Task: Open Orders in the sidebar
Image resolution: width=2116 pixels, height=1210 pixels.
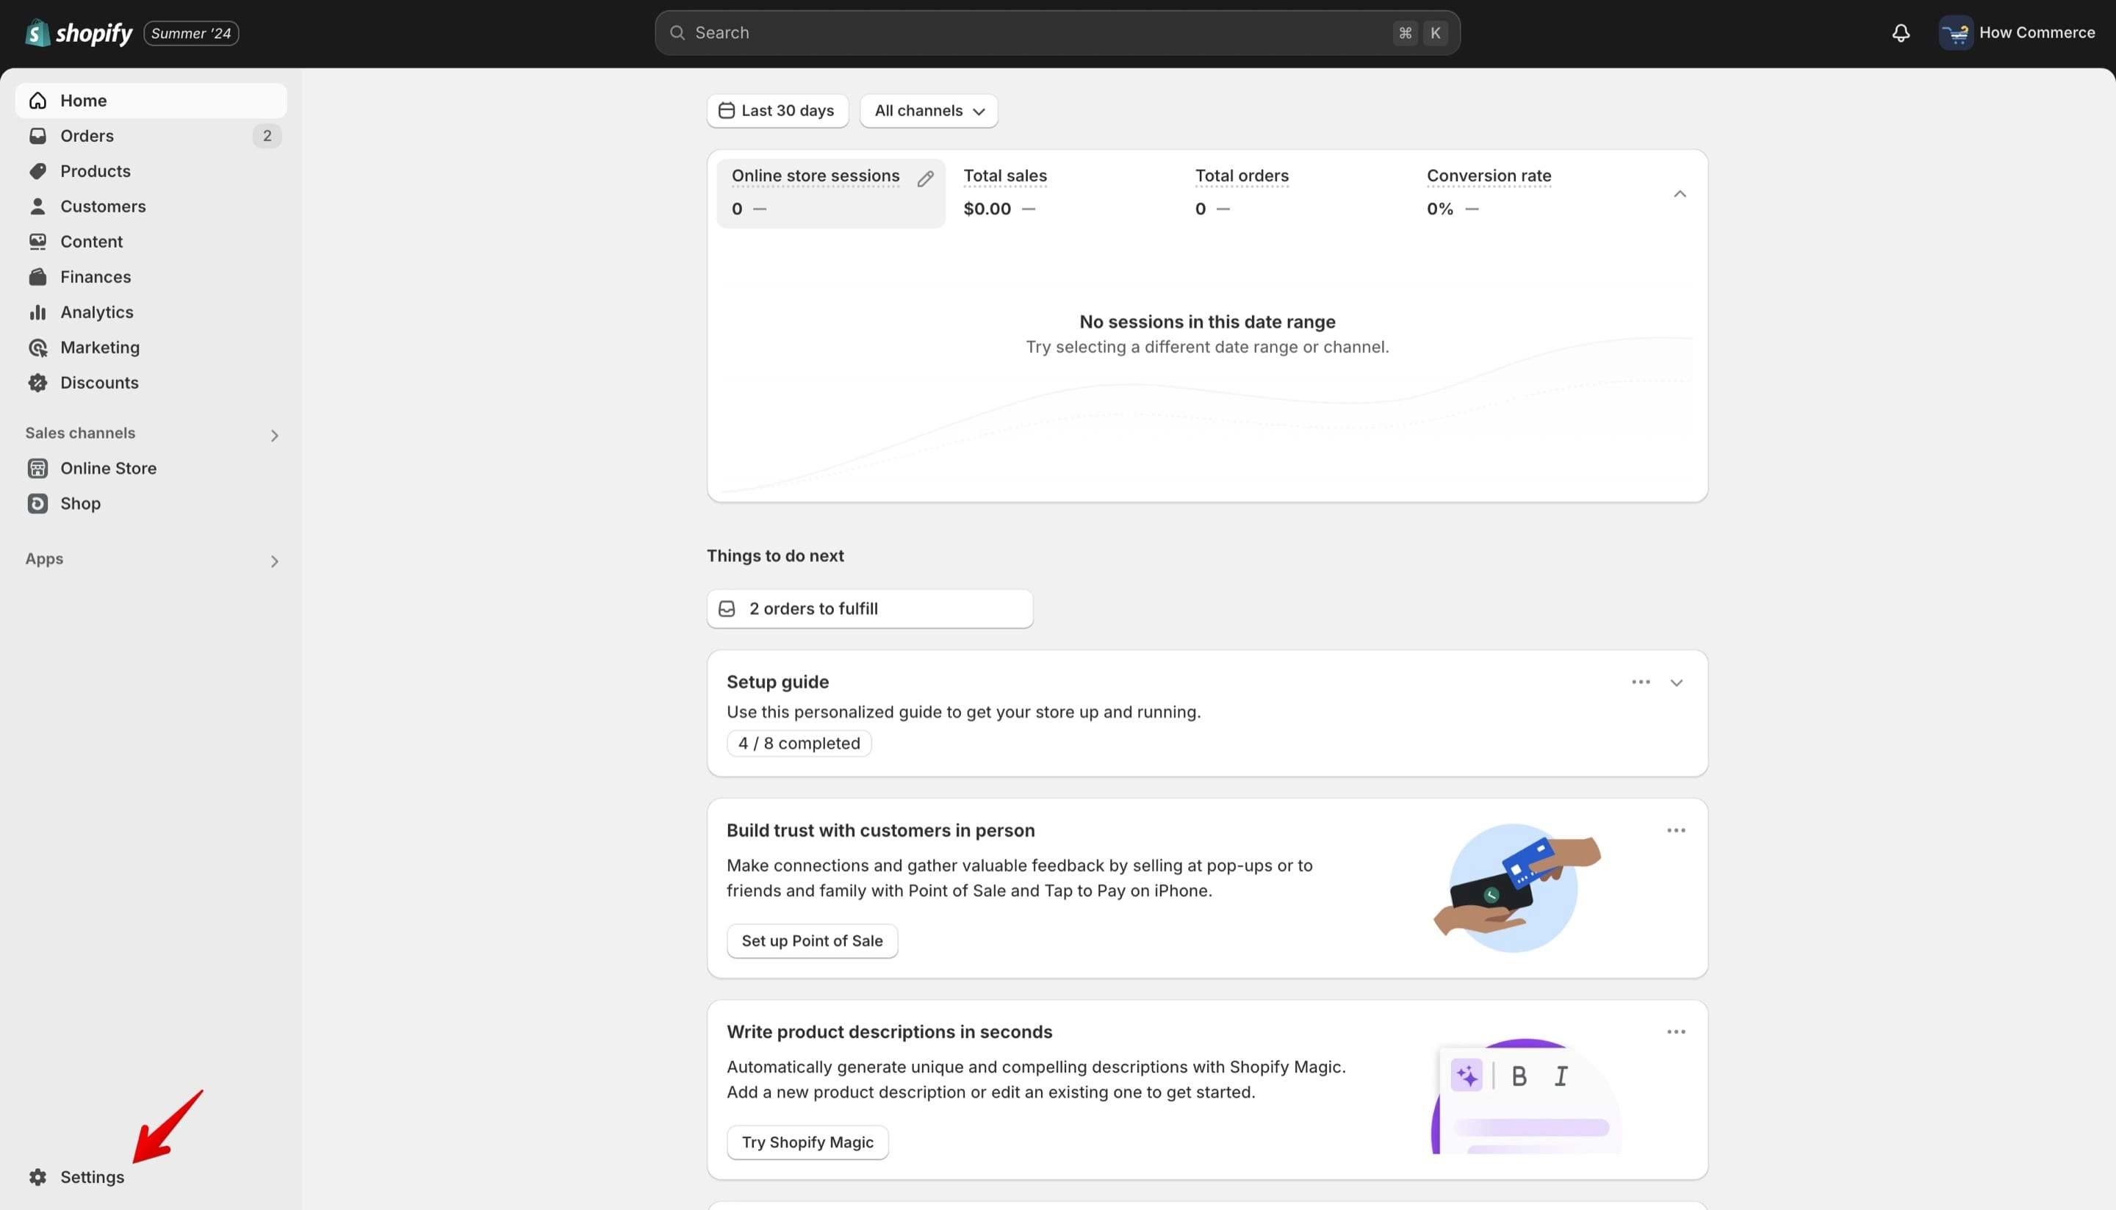Action: tap(151, 135)
